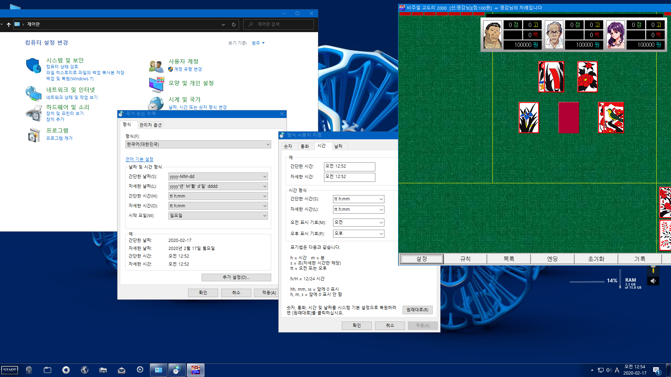Click the face-down red deck card
This screenshot has height=377, width=671.
point(569,118)
